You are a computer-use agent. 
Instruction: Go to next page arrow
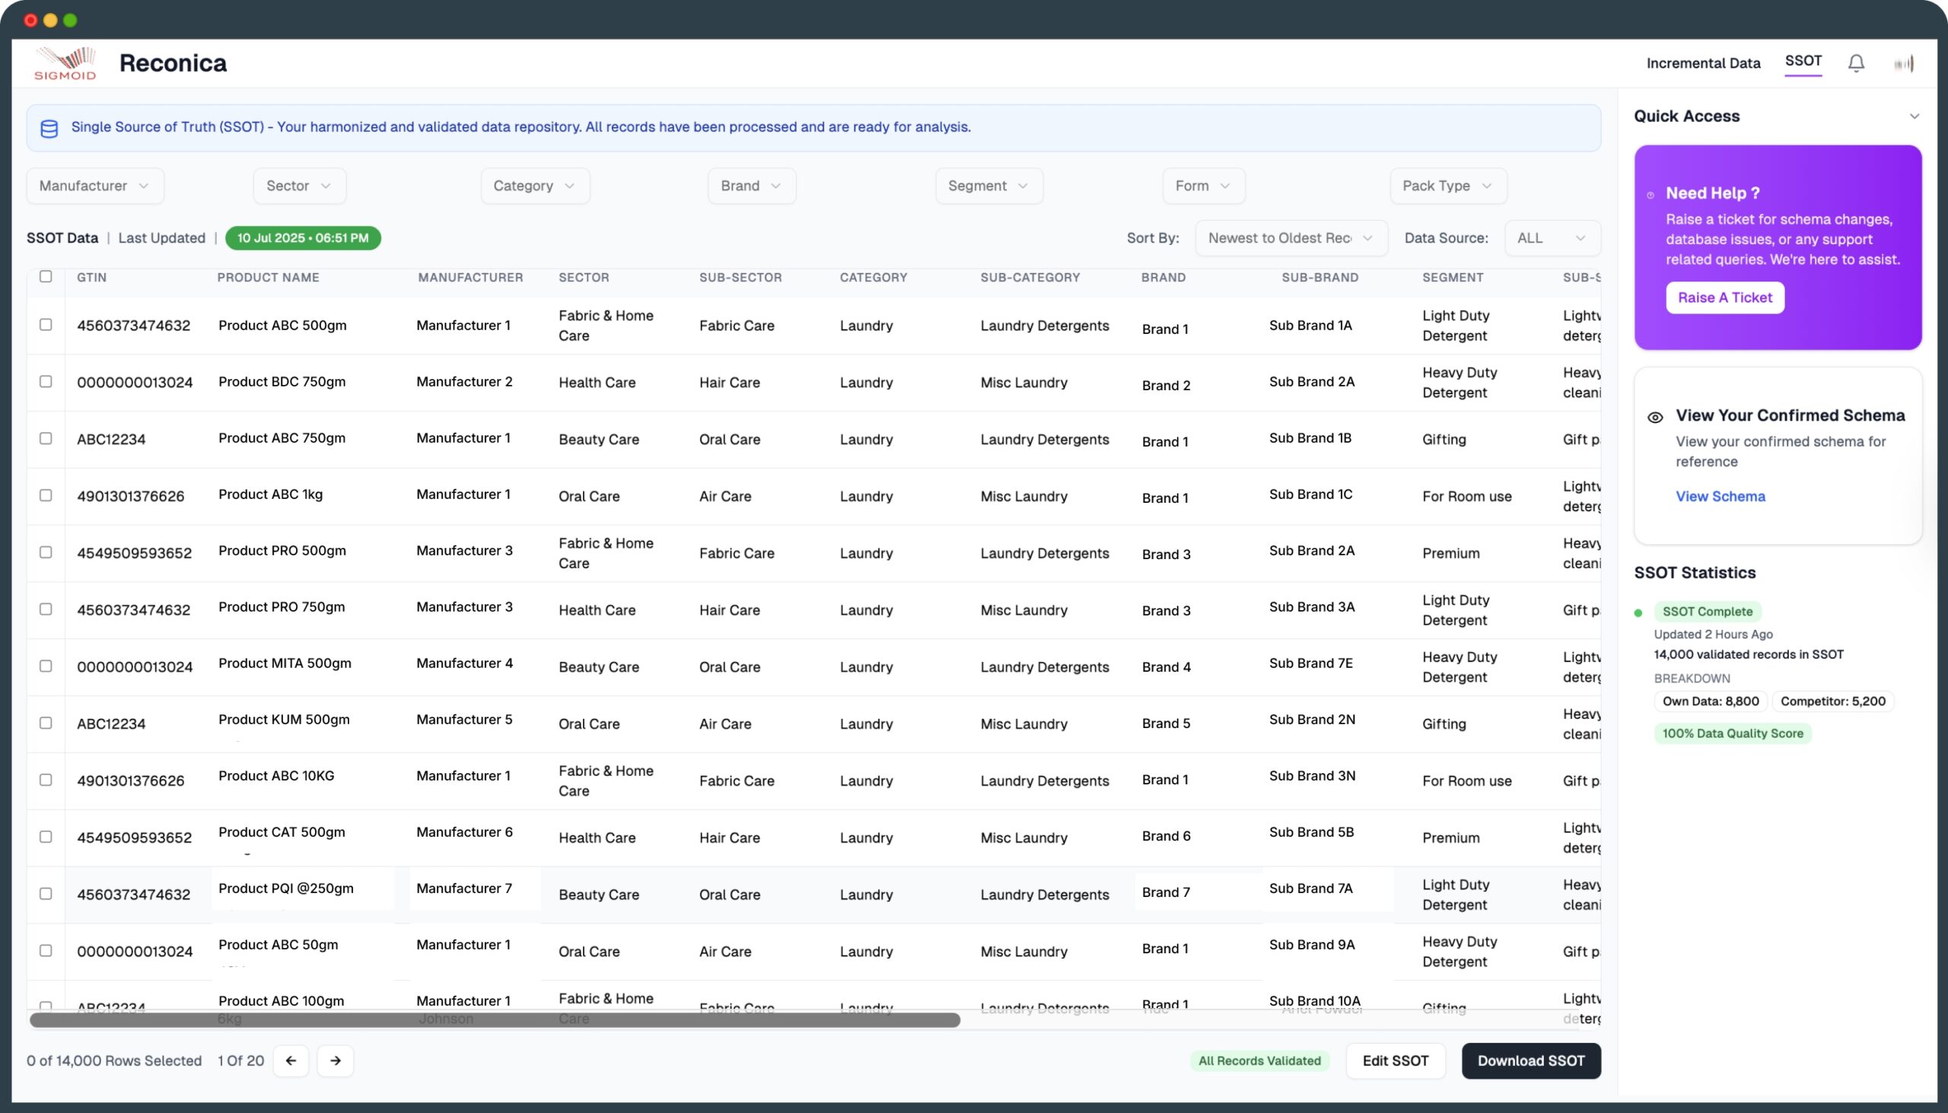click(x=335, y=1061)
